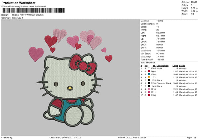Click the Min Stitch value '0.3 mm'

160,53
